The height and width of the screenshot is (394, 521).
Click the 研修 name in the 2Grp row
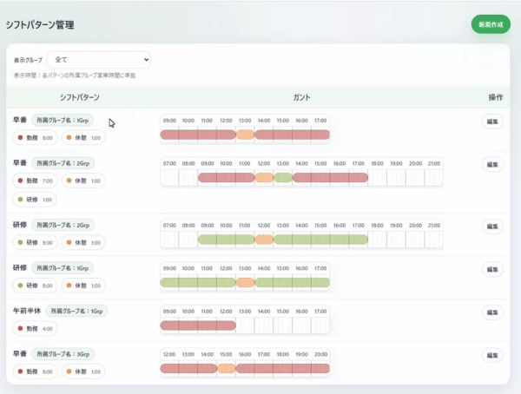20,225
